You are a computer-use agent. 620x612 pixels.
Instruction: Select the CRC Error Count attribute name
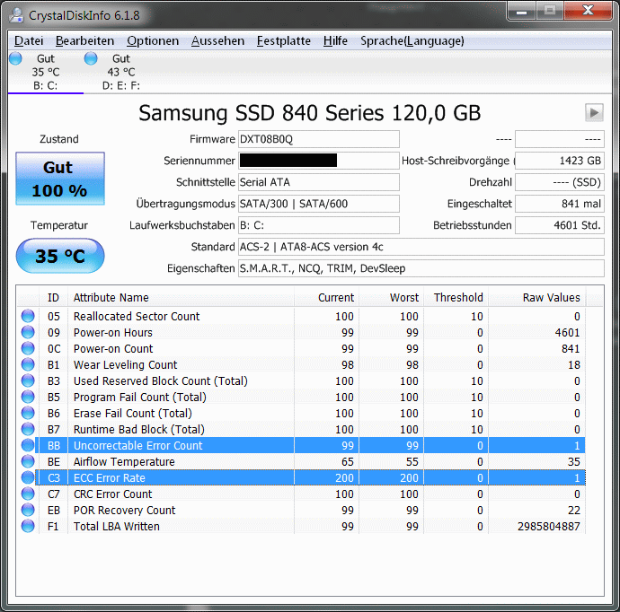[112, 494]
